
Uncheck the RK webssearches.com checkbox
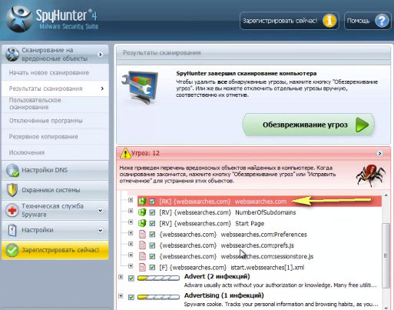pyautogui.click(x=152, y=202)
